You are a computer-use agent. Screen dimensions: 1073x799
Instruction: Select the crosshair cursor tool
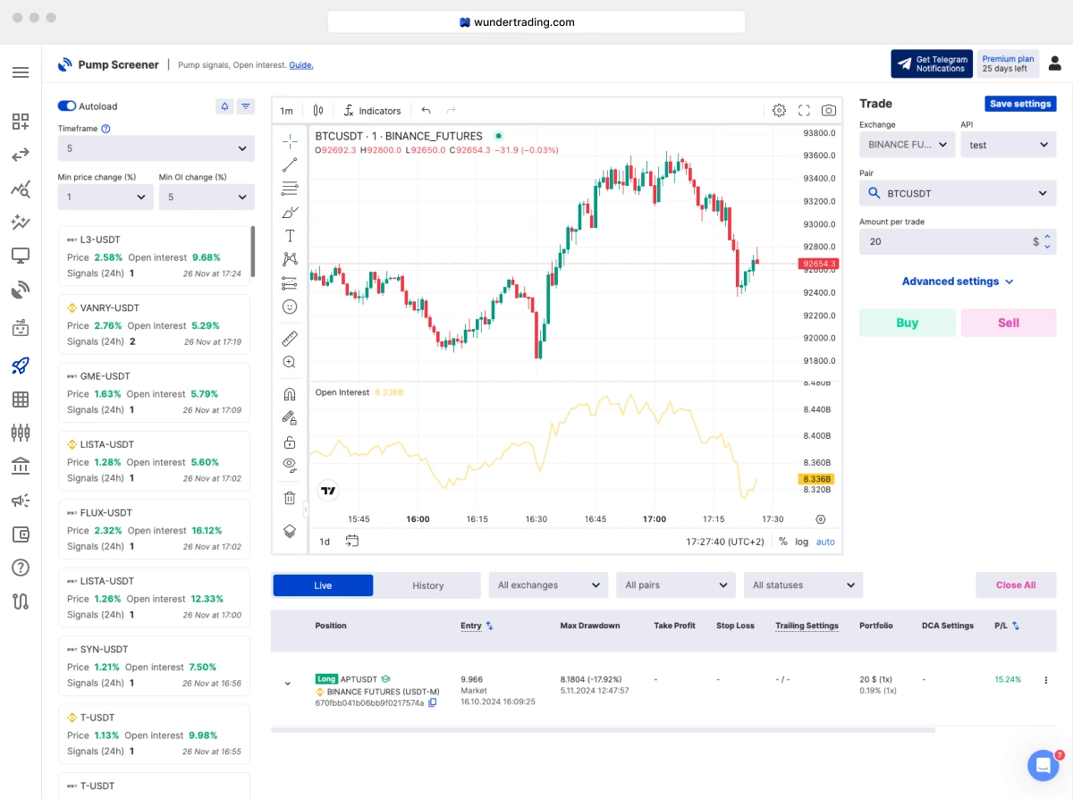coord(289,140)
